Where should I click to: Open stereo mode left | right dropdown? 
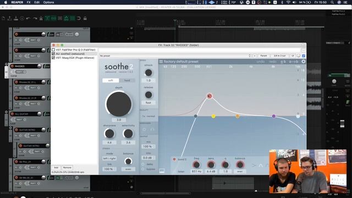pos(109,158)
